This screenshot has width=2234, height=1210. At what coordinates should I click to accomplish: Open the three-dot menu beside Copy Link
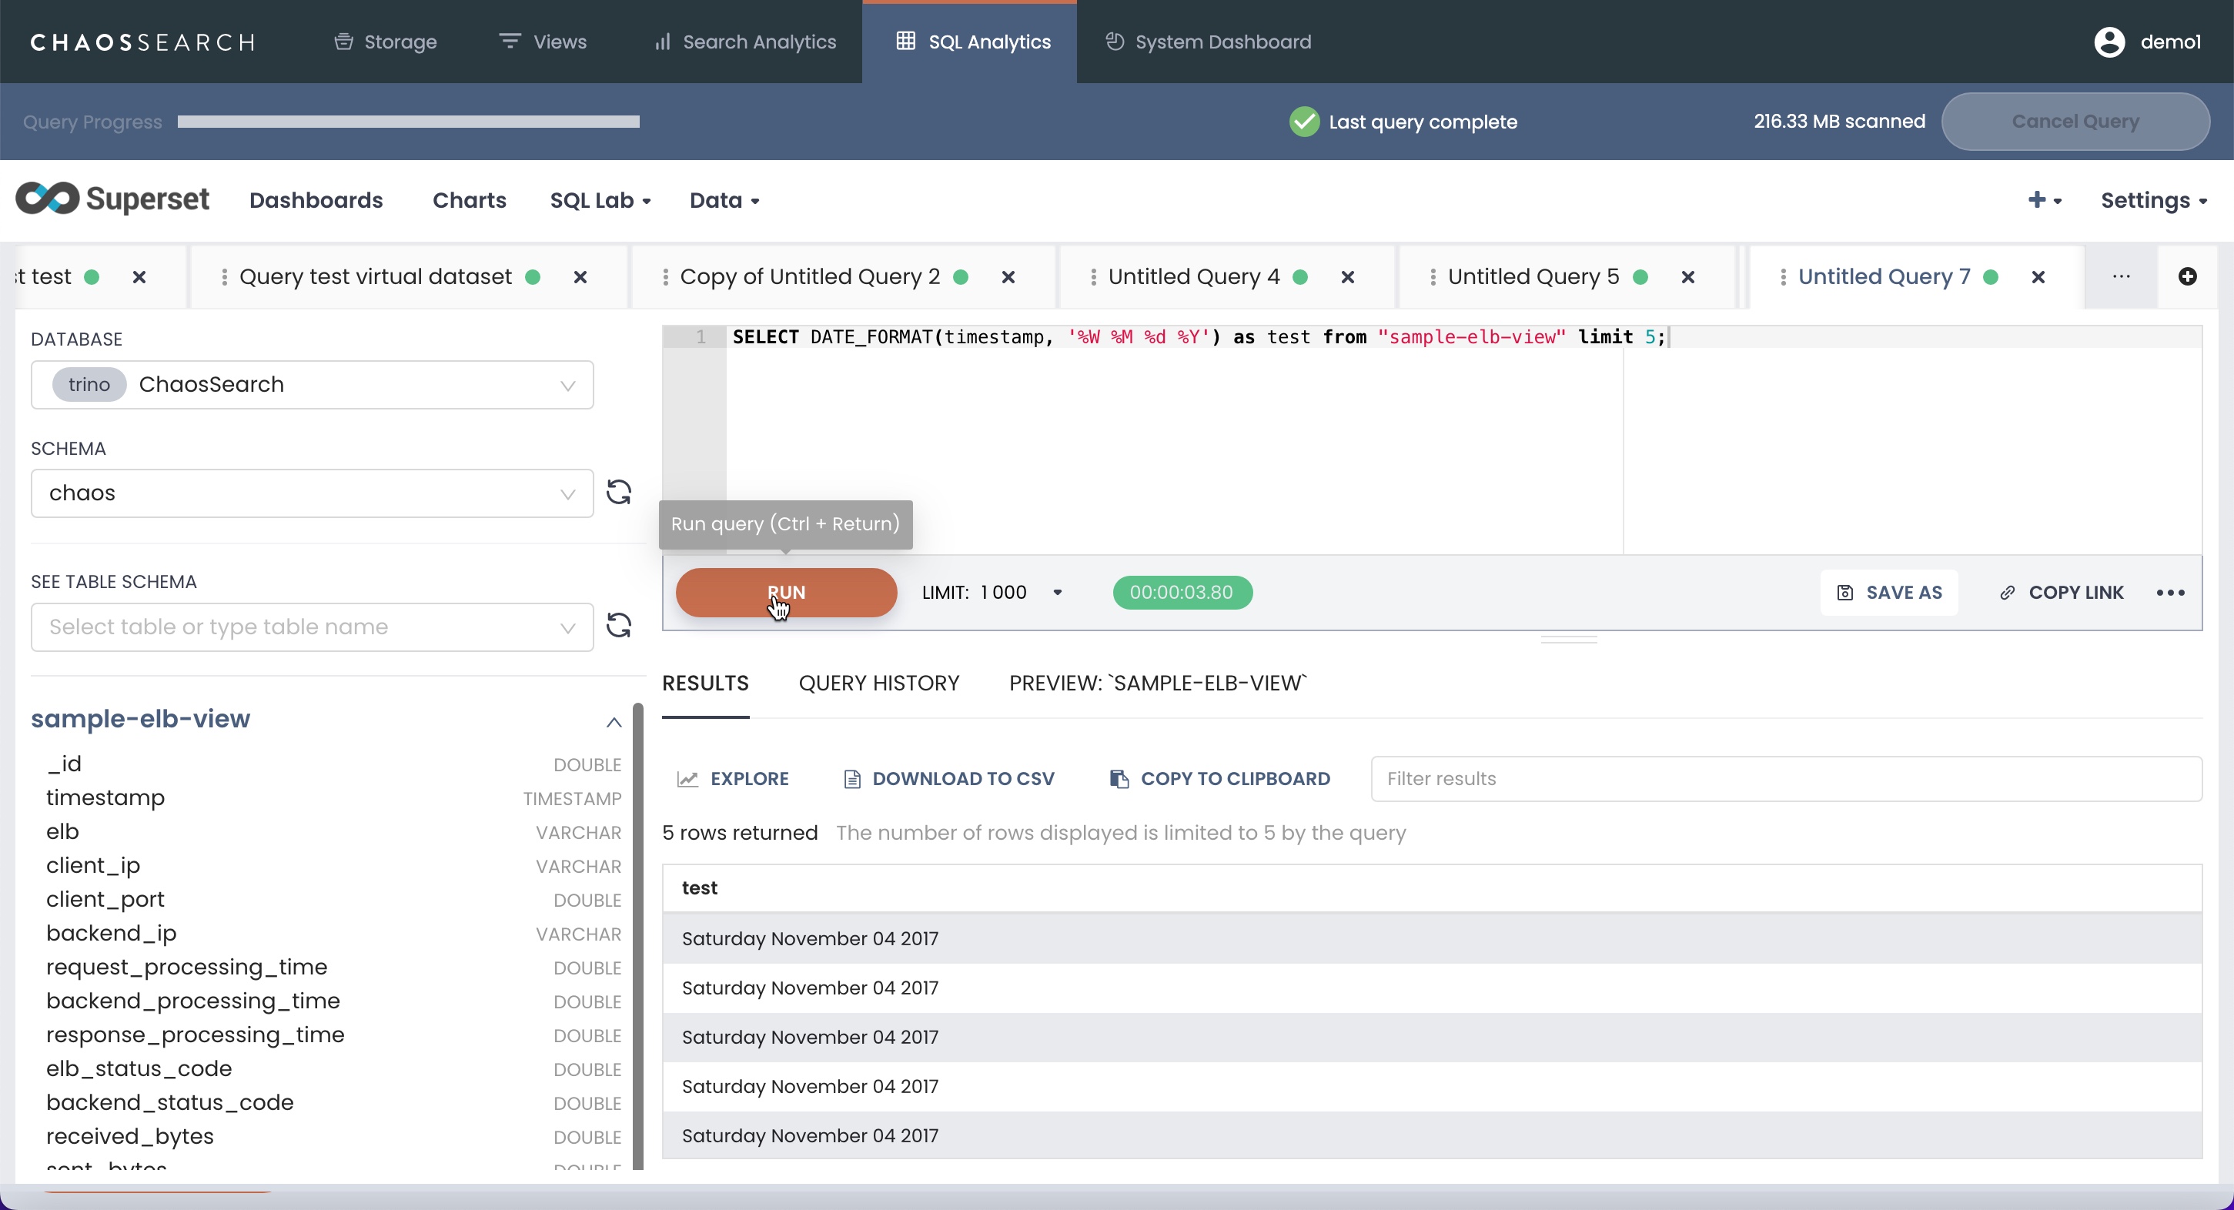[x=2170, y=593]
